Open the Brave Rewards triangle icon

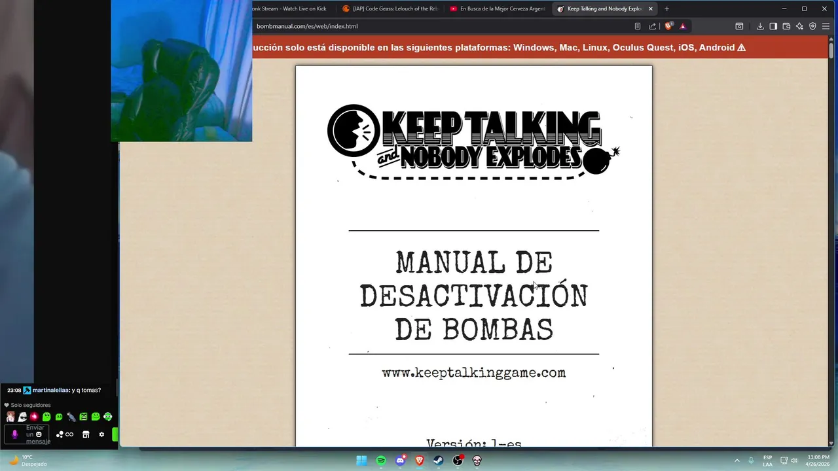pyautogui.click(x=683, y=26)
